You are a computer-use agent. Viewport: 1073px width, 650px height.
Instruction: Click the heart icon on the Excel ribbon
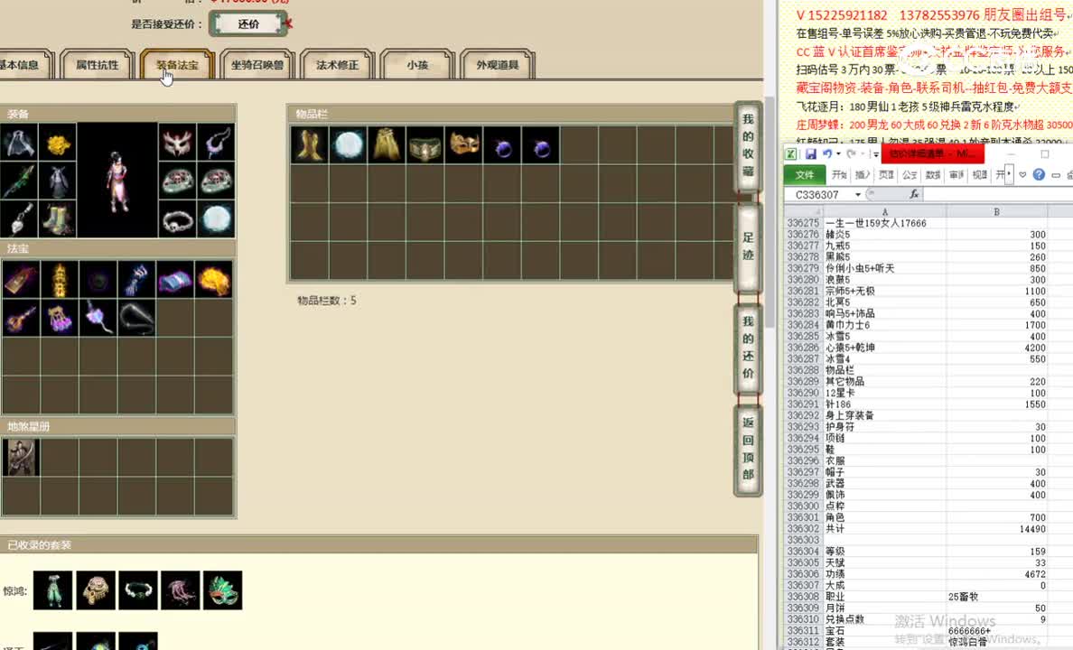point(1022,175)
